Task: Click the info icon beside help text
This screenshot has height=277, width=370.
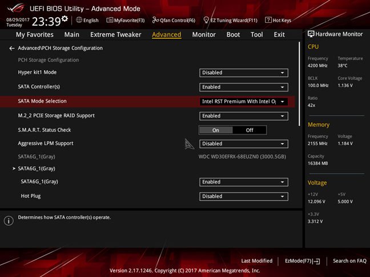Action: click(9, 221)
